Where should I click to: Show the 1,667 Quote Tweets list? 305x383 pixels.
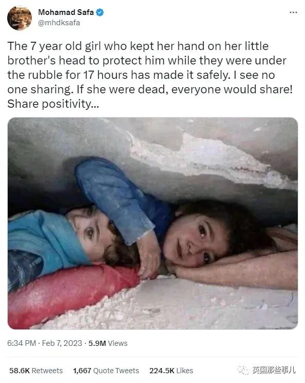coord(106,371)
